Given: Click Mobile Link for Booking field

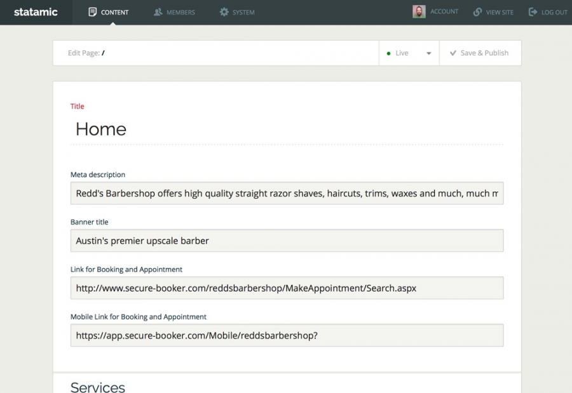Looking at the screenshot, I should pos(287,335).
